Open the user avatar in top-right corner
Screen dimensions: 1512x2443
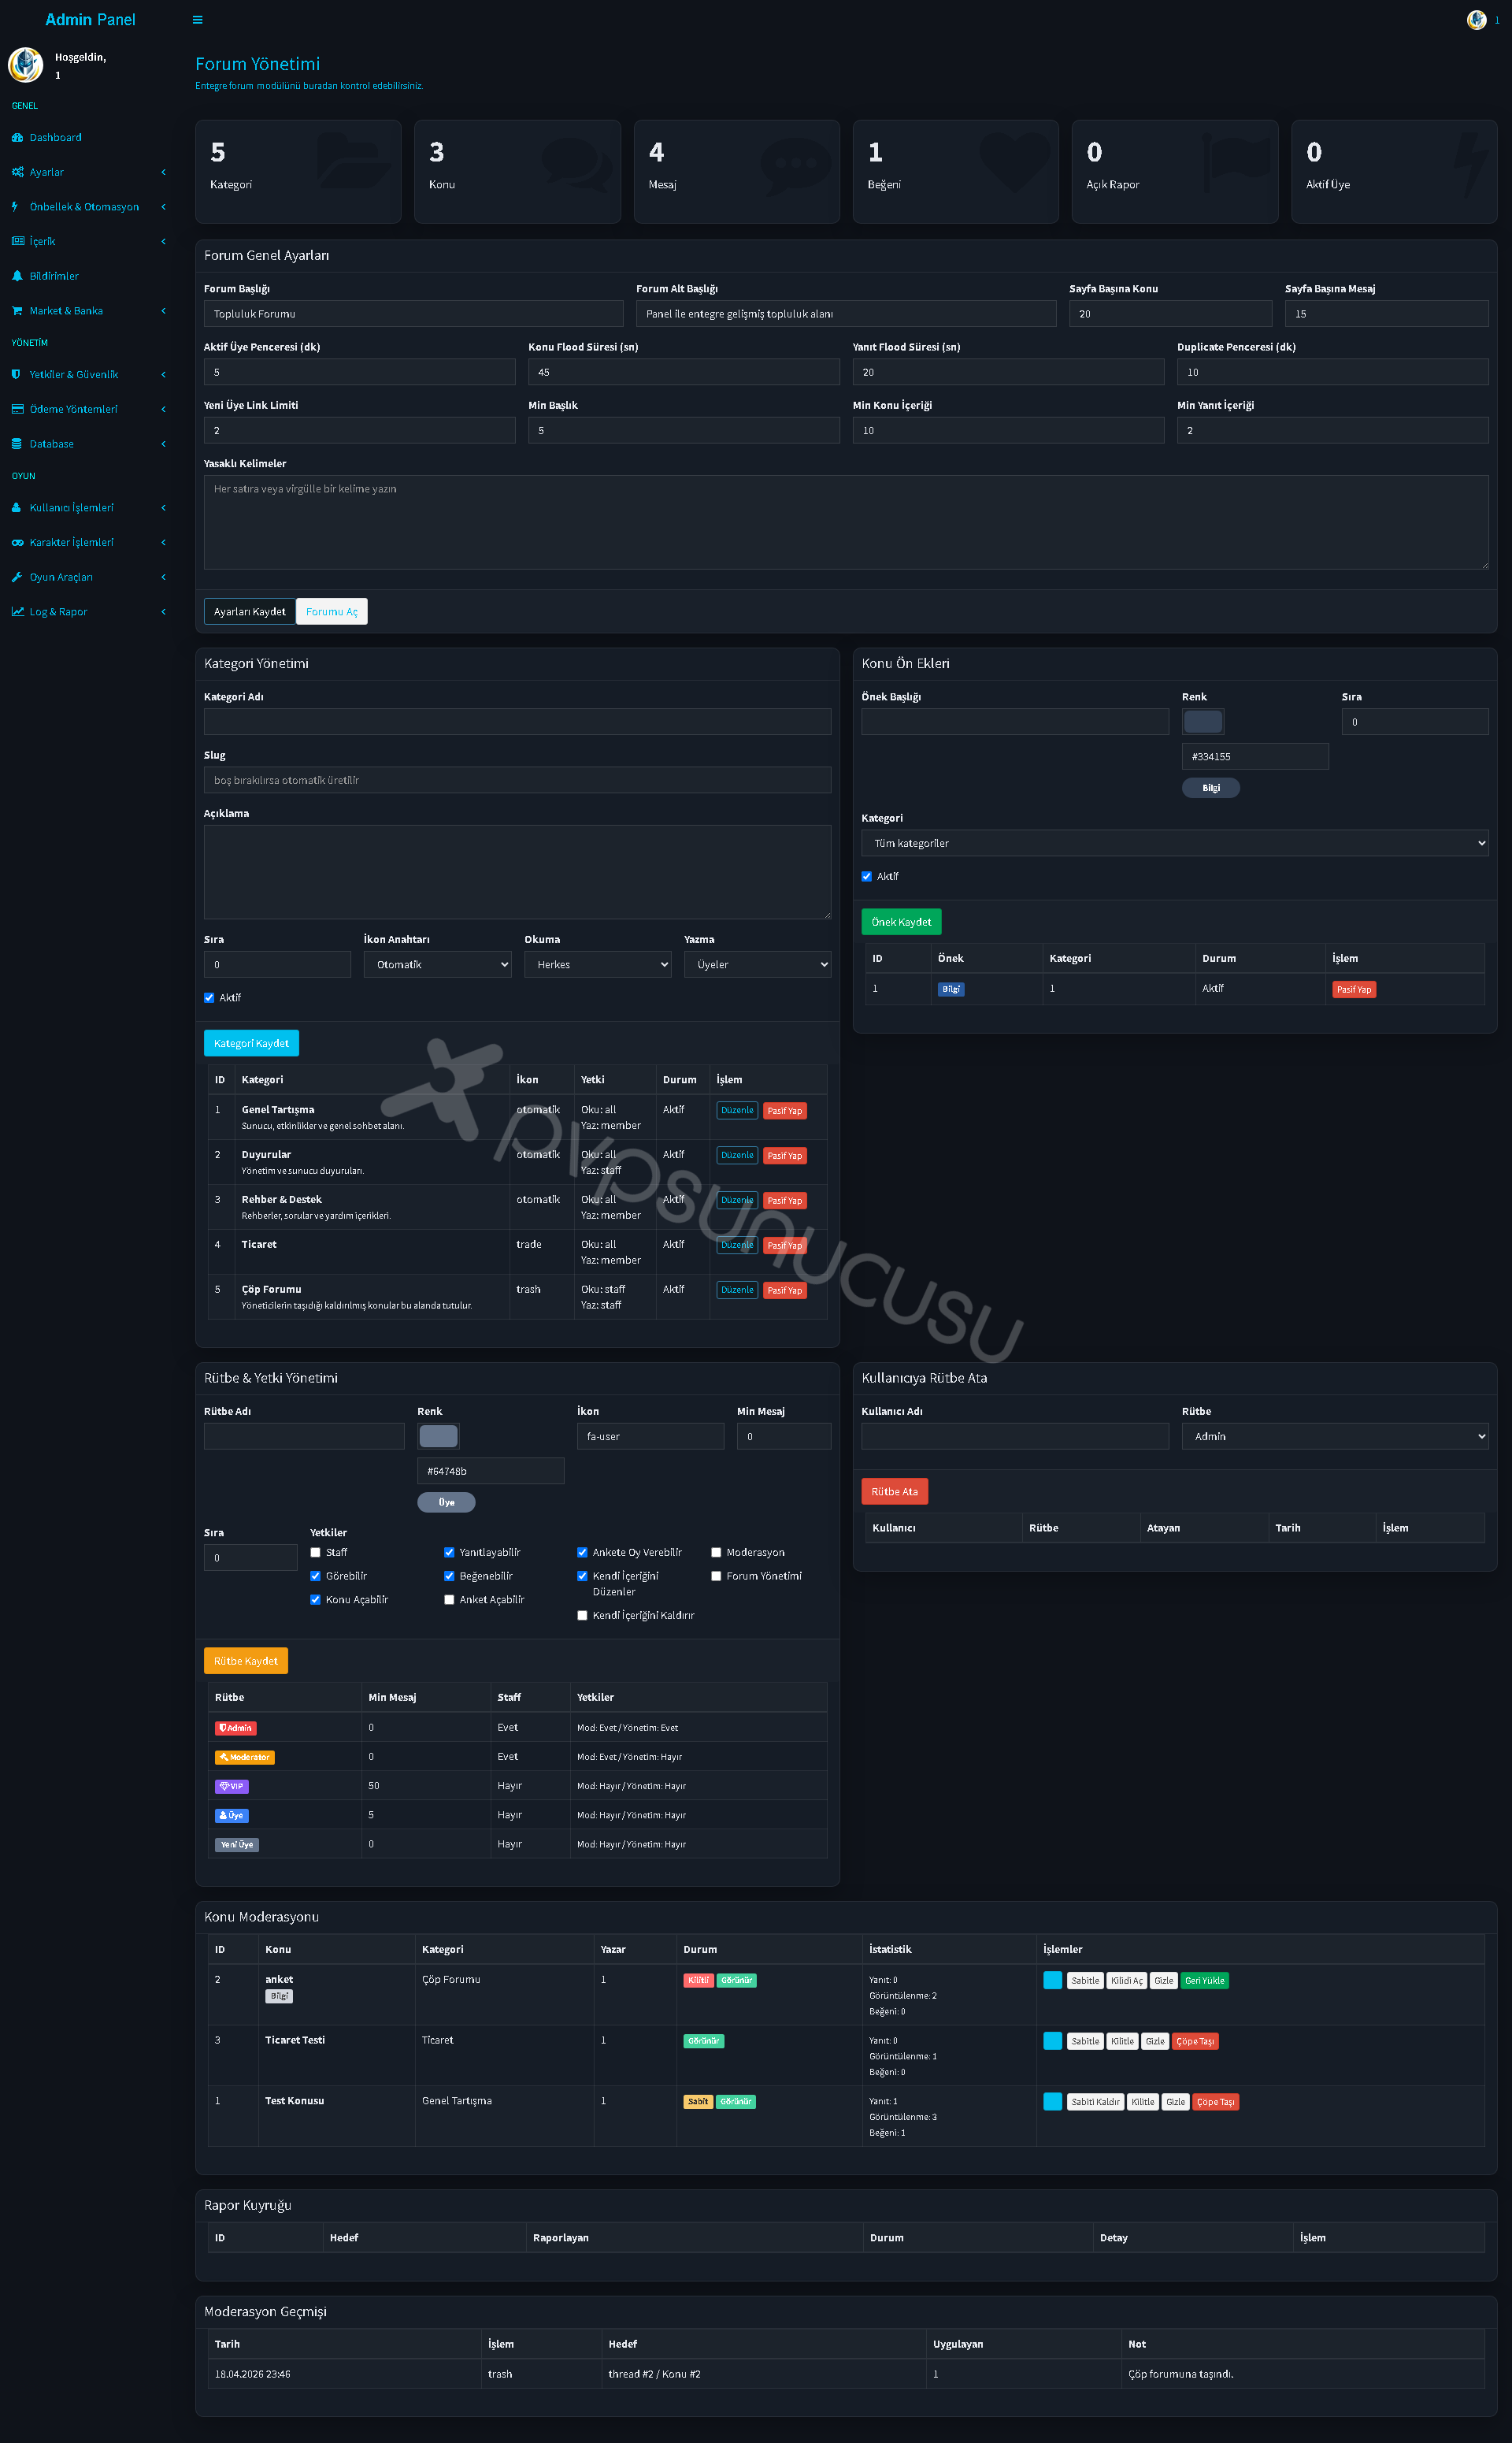click(x=1476, y=20)
